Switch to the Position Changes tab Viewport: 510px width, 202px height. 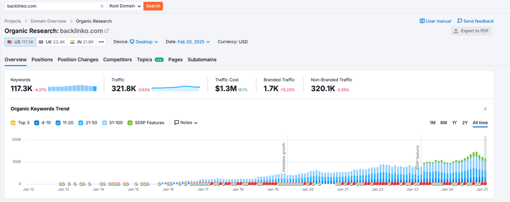(x=78, y=59)
